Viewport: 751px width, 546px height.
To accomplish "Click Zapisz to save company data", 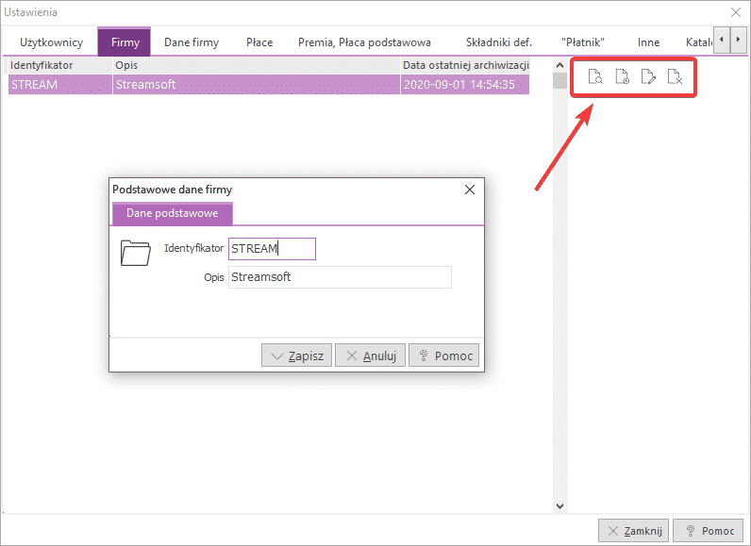I will pos(296,356).
